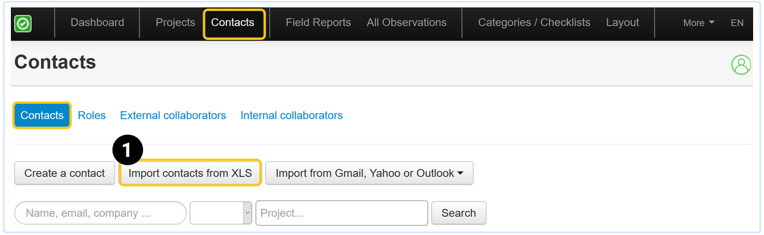Select the Contacts sub-tab

pyautogui.click(x=42, y=115)
